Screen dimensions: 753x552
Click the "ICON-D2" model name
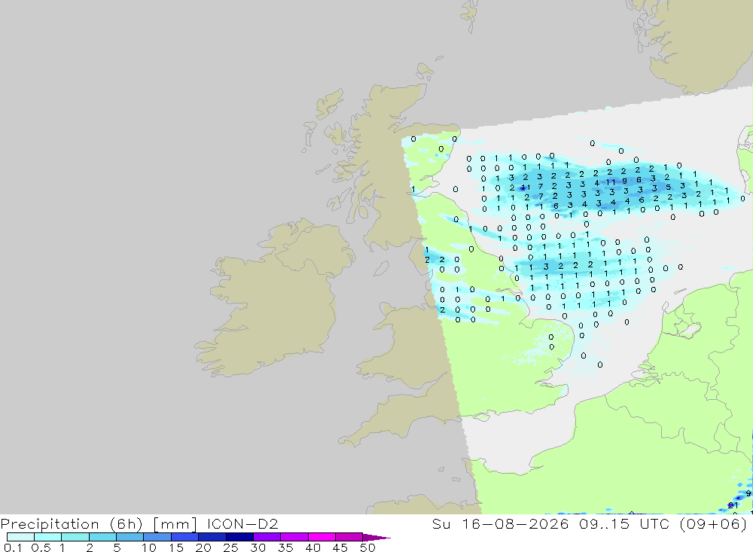click(242, 523)
